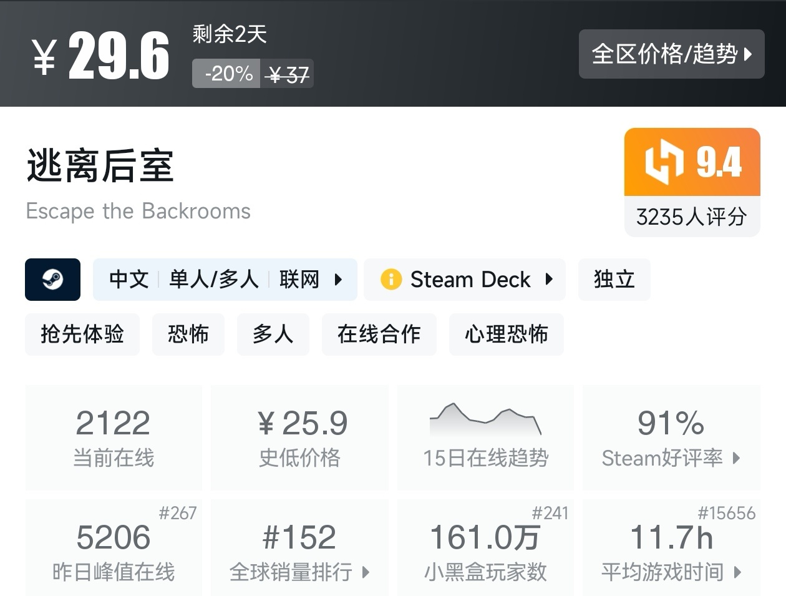Select the 在线合作 online co-op tag
786x596 pixels.
[x=379, y=335]
